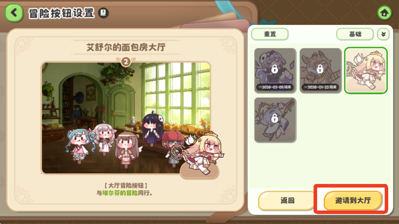
Task: Select locked gray character with staff
Action: [275, 120]
